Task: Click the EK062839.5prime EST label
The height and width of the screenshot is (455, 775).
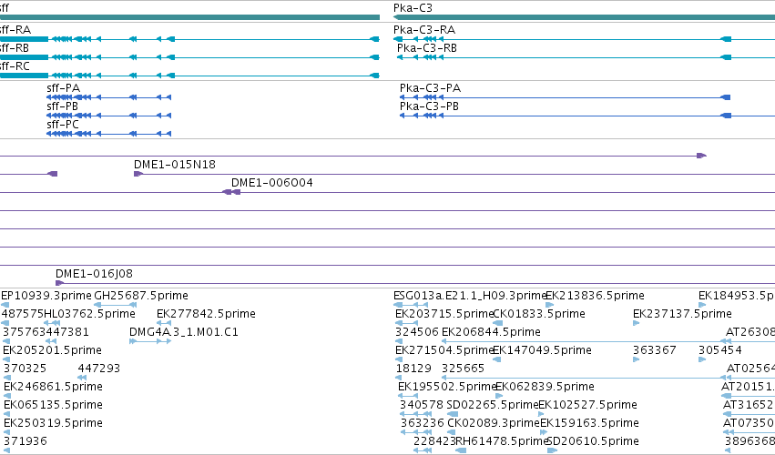Action: 545,387
